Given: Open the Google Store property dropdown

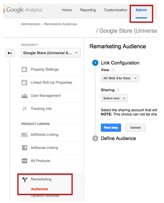Looking at the screenshot, I should point(51,53).
